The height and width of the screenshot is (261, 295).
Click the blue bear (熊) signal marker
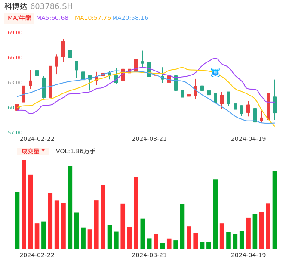pos(215,72)
